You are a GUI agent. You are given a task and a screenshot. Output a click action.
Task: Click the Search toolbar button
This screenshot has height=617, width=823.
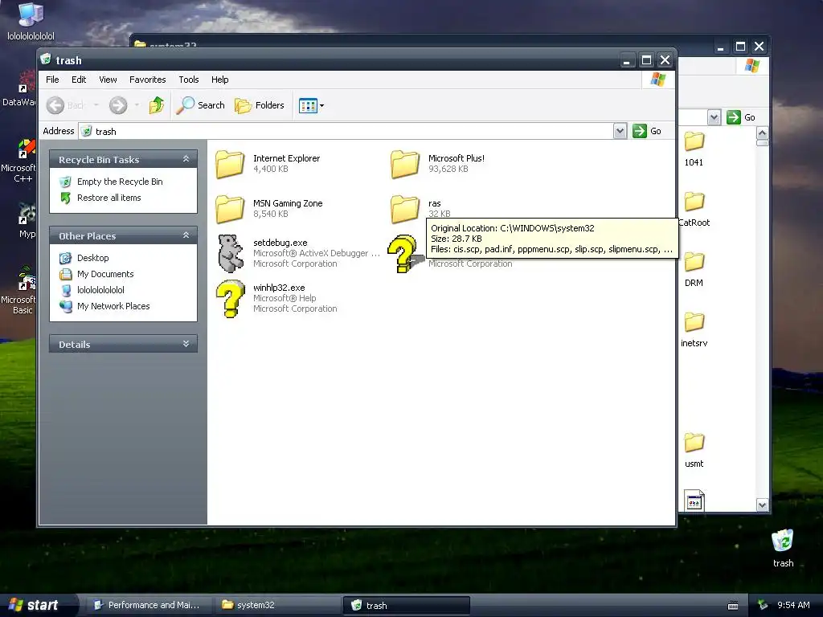[200, 105]
